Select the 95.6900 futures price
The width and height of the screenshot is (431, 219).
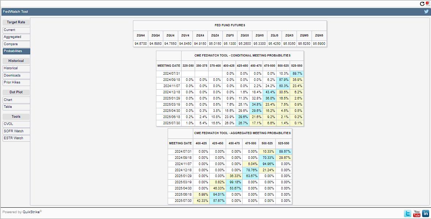319,44
